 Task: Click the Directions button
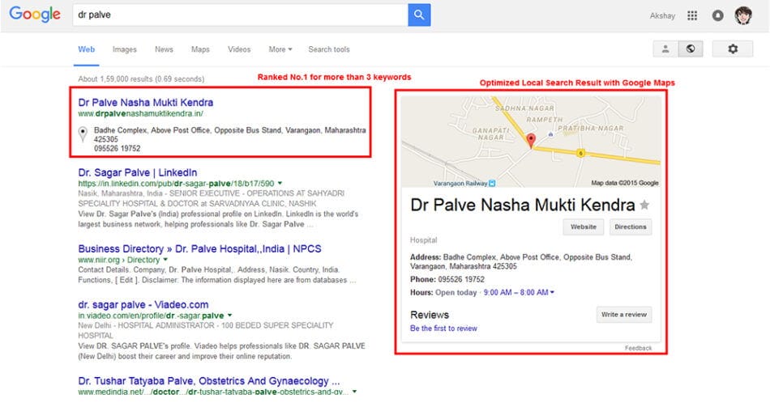coord(631,227)
